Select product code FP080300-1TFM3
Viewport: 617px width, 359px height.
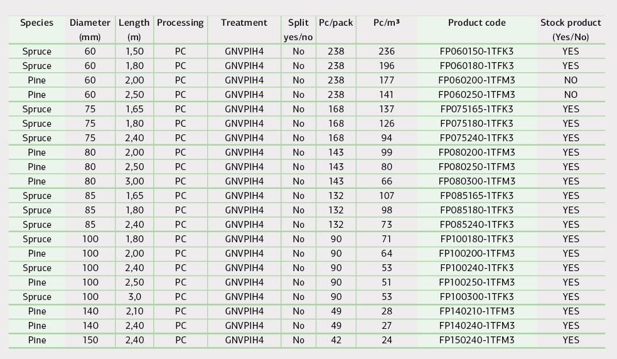tap(476, 181)
